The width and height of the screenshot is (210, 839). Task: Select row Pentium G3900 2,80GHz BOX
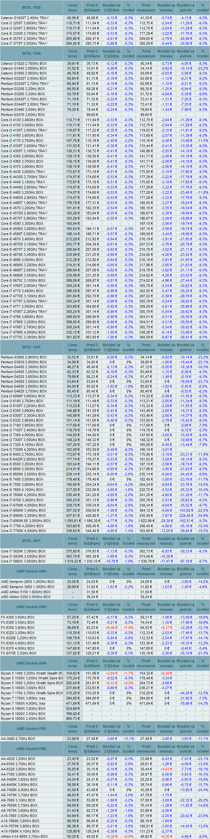(105, 357)
